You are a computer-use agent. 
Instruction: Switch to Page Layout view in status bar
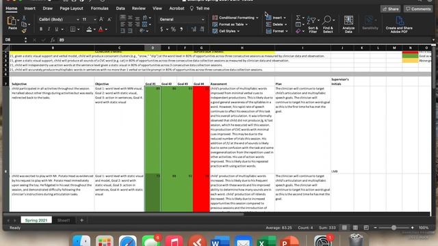coord(355,228)
